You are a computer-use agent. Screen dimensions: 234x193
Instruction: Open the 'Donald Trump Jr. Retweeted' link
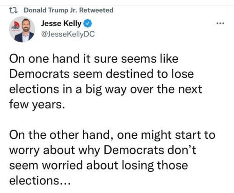click(x=69, y=10)
